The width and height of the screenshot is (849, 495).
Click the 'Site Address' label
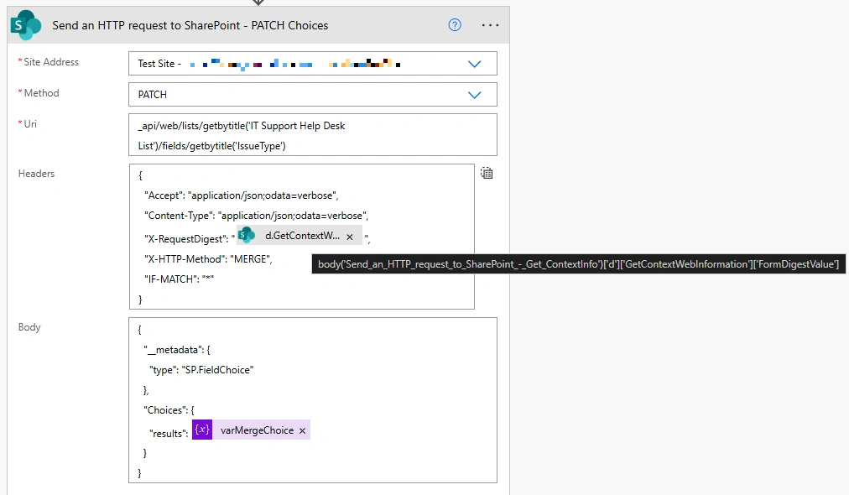click(x=51, y=62)
